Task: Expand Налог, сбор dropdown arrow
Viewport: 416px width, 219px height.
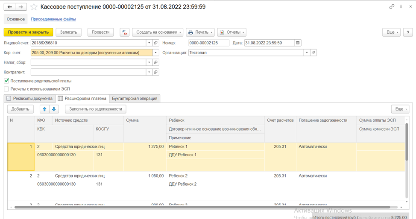Action: pyautogui.click(x=149, y=62)
